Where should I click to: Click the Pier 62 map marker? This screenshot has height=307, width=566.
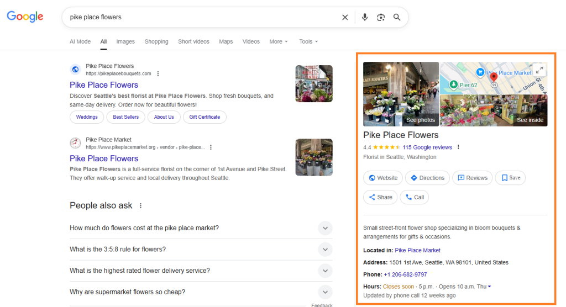click(453, 85)
